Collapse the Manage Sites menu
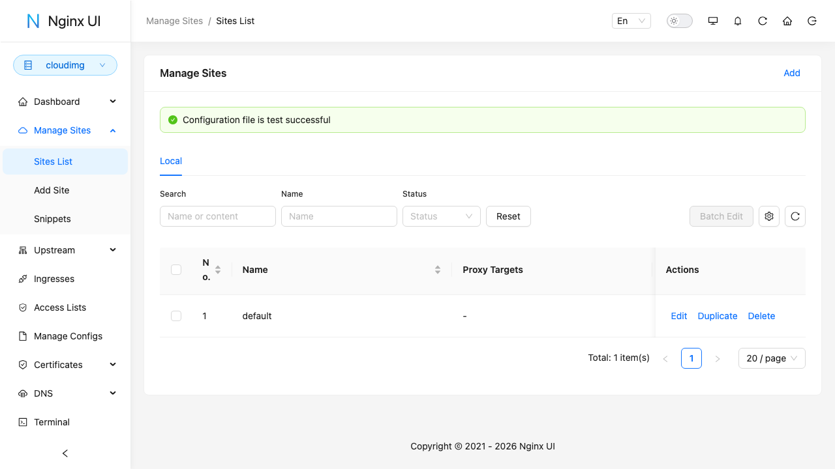 point(65,130)
